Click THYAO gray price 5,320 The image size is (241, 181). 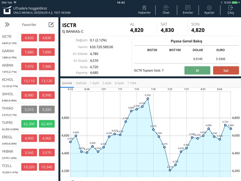click(x=47, y=110)
